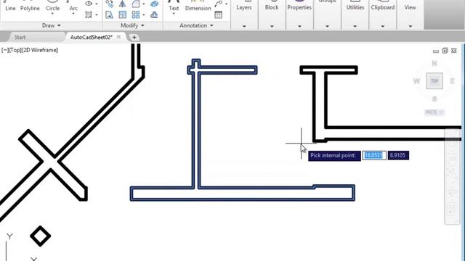This screenshot has width=465, height=261.
Task: Click the Leader tool icon
Action: [x=219, y=4]
